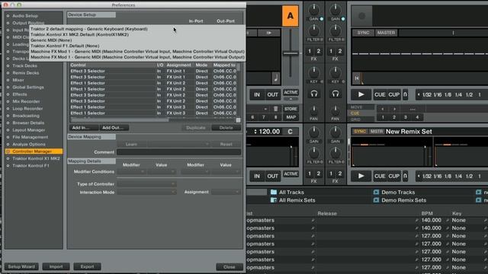Click the empty cover art thumbnail above SYNC
This screenshot has height=274, width=488.
pyautogui.click(x=361, y=16)
